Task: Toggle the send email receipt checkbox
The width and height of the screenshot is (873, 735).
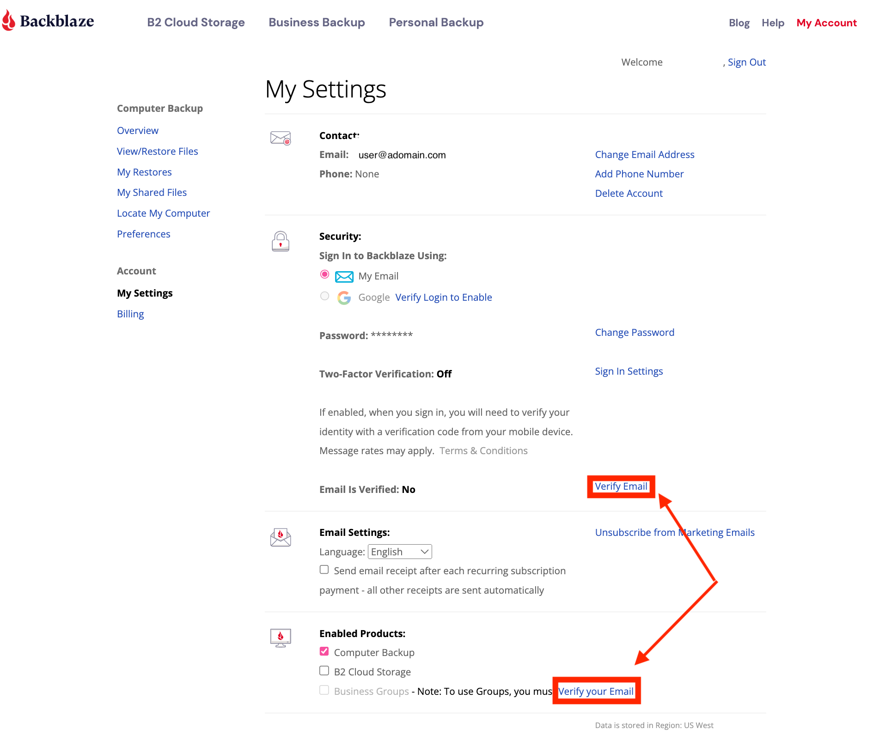Action: tap(324, 570)
